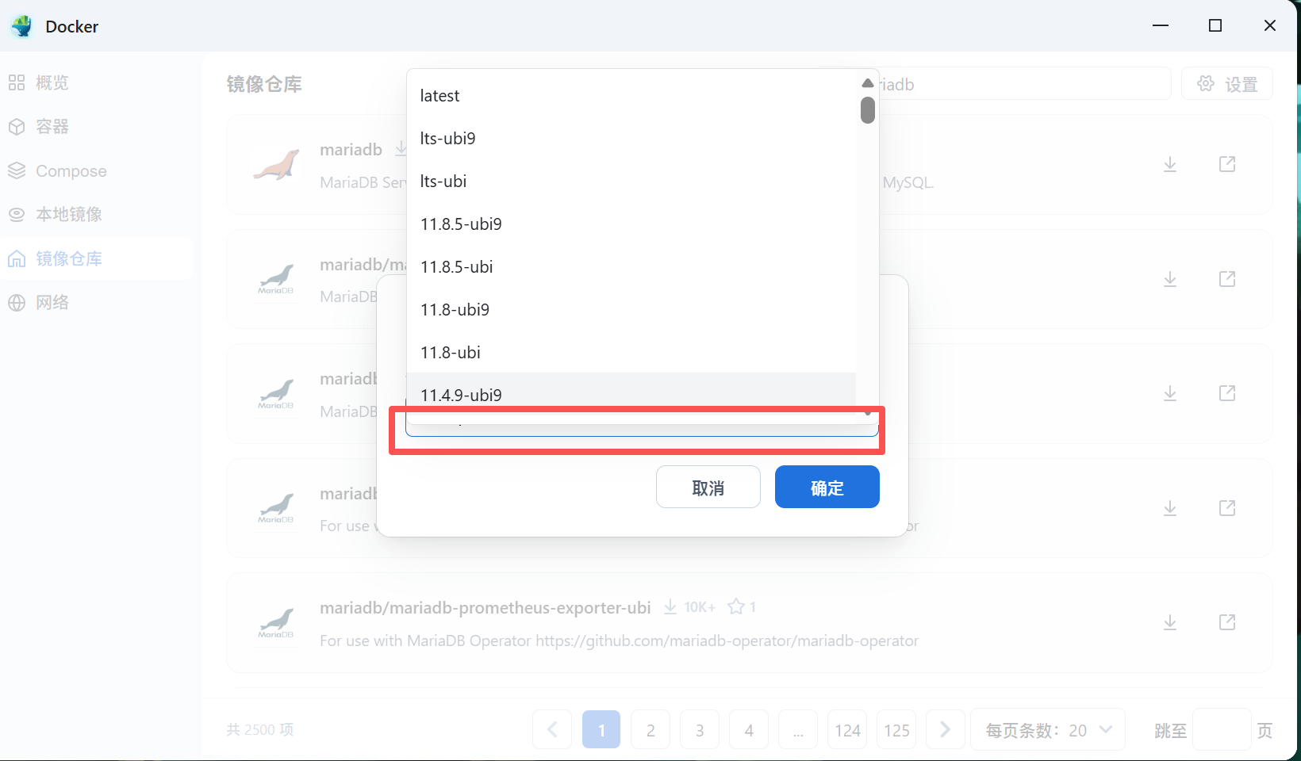Choose the 11.8-ubi9 tag
1301x761 pixels.
(631, 310)
